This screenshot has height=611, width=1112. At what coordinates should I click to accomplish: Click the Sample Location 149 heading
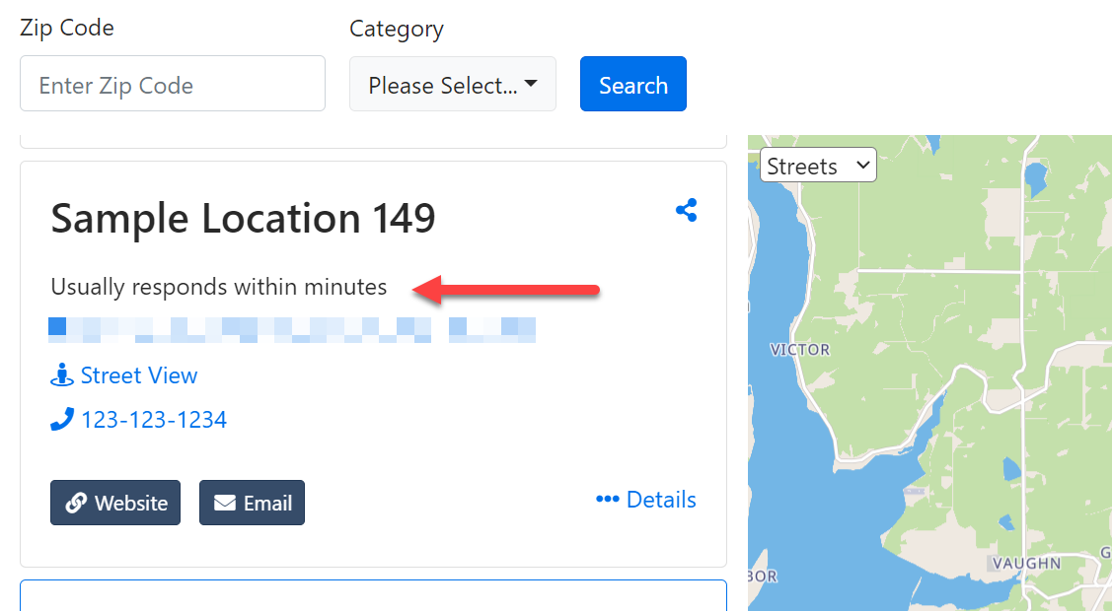244,218
